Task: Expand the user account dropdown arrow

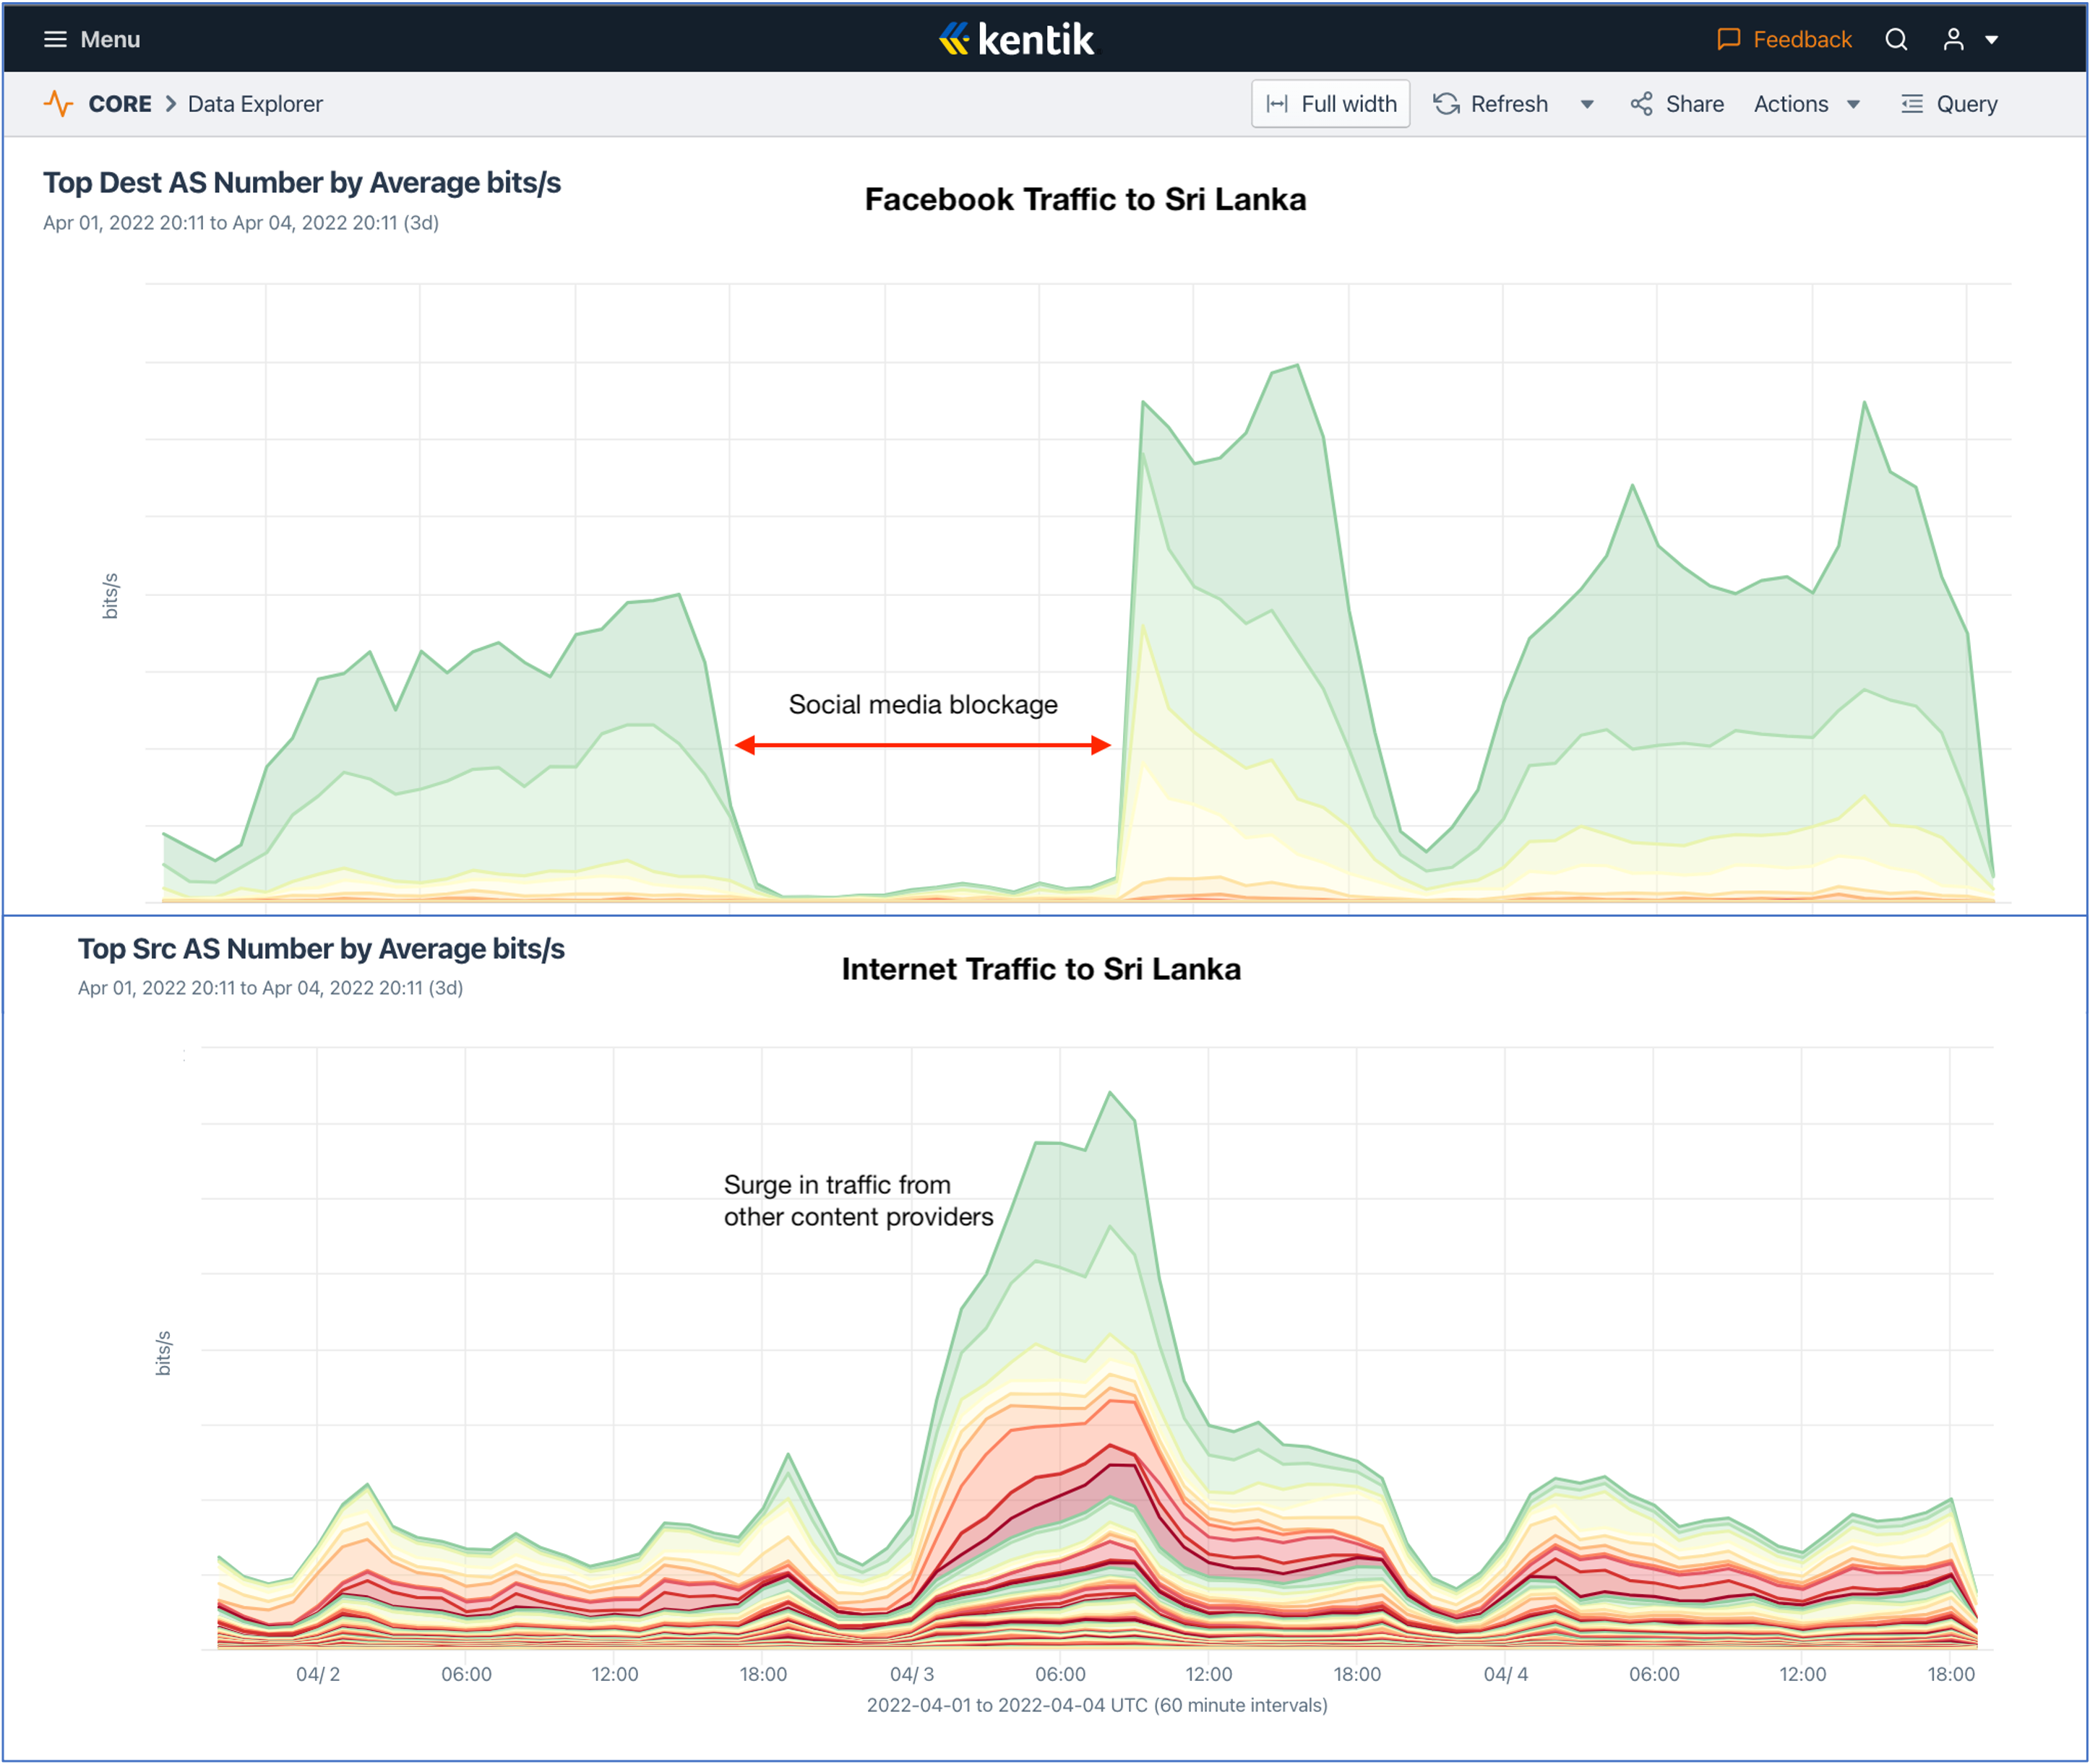Action: 1992,40
